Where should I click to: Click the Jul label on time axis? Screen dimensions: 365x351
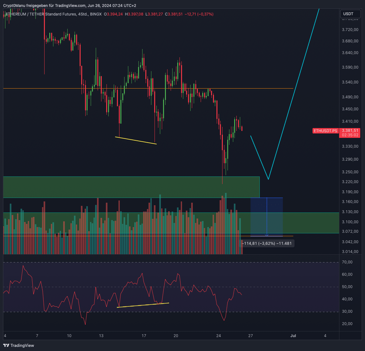click(x=293, y=336)
